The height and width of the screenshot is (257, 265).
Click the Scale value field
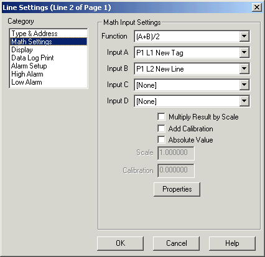tap(176, 153)
